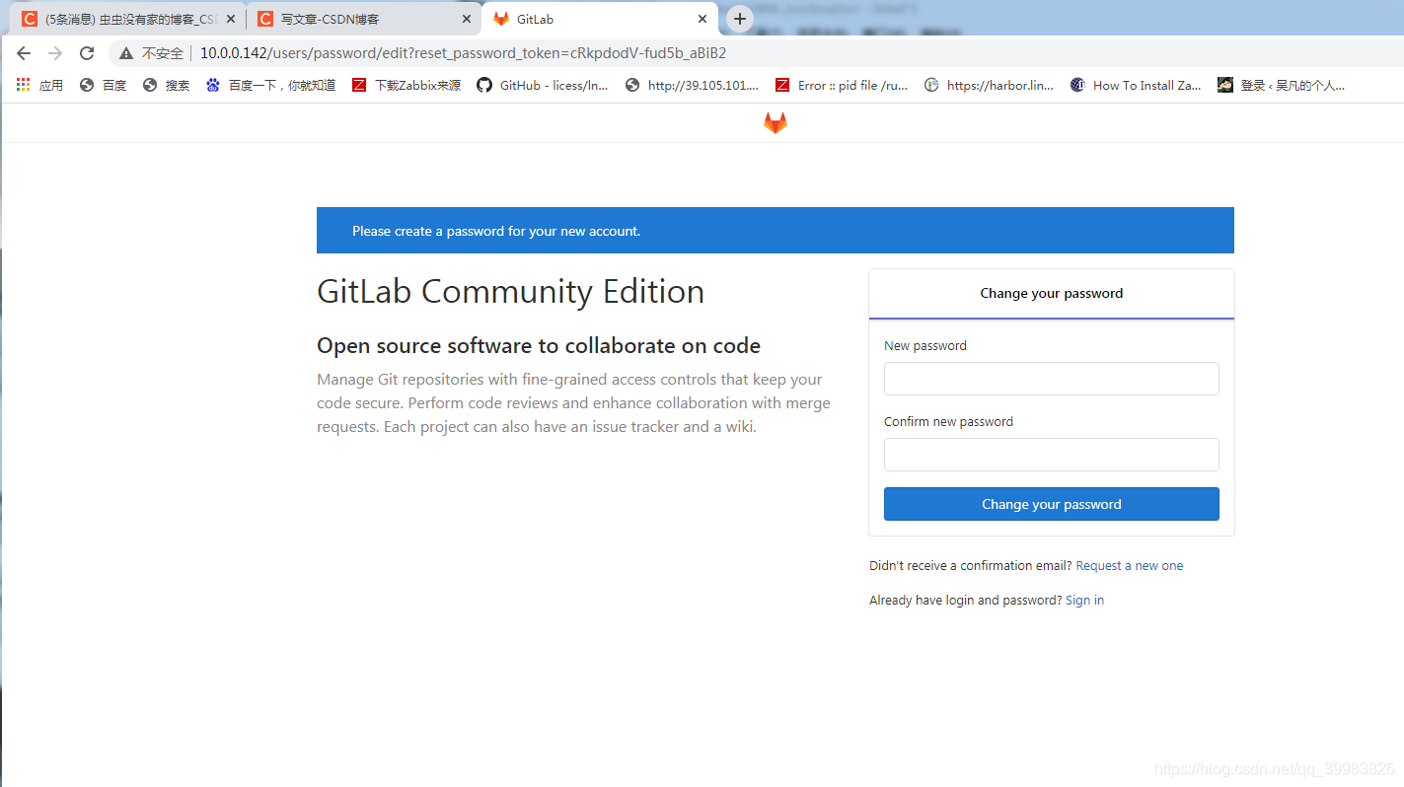
Task: Click the browser back arrow
Action: point(24,53)
